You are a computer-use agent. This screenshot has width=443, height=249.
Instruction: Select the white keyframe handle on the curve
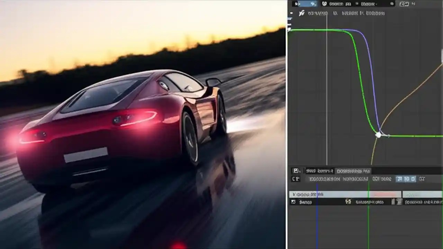pyautogui.click(x=379, y=135)
